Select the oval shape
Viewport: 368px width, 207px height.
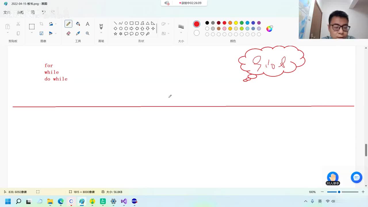126,23
